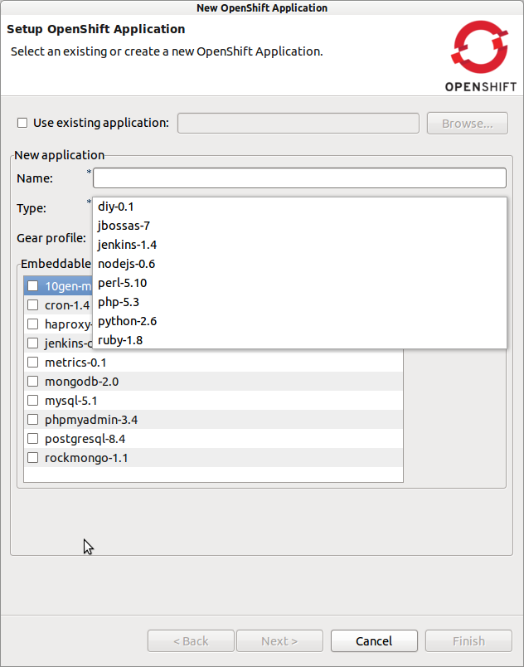
Task: Enable the mysql-5.1 cartridge
Action: (x=33, y=401)
